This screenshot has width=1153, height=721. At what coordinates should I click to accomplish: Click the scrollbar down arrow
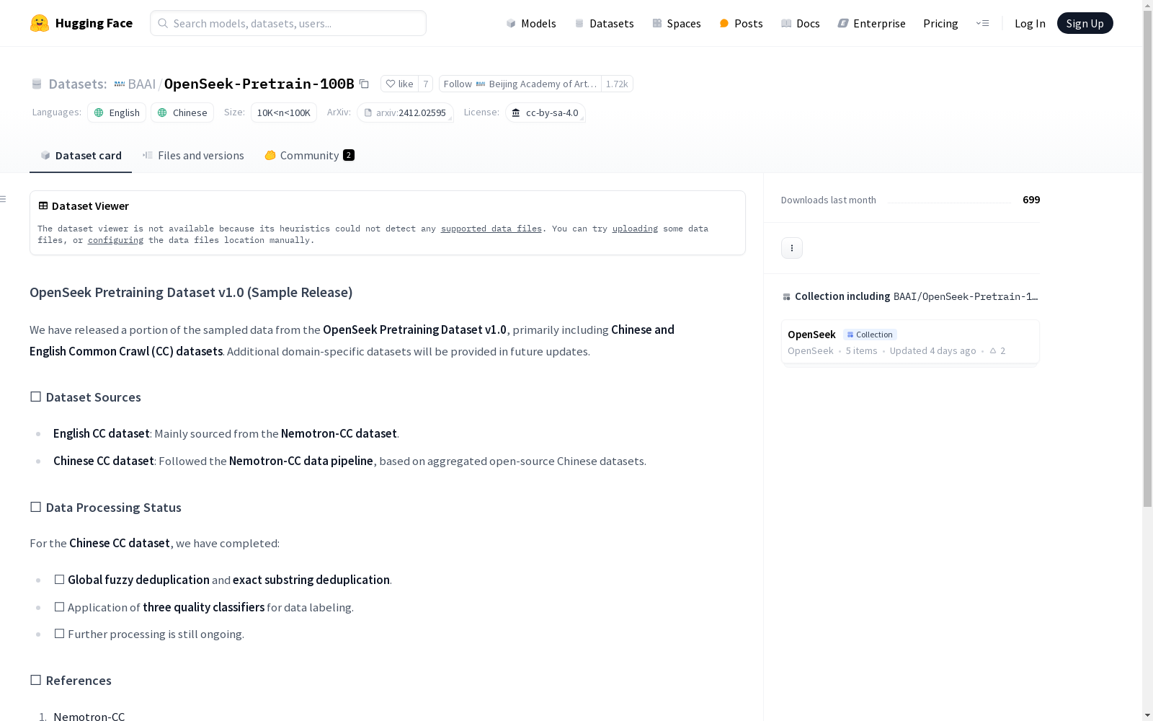click(1147, 715)
